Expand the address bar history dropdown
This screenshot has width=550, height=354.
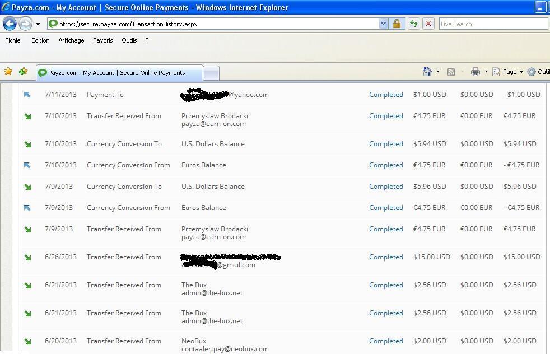click(384, 24)
